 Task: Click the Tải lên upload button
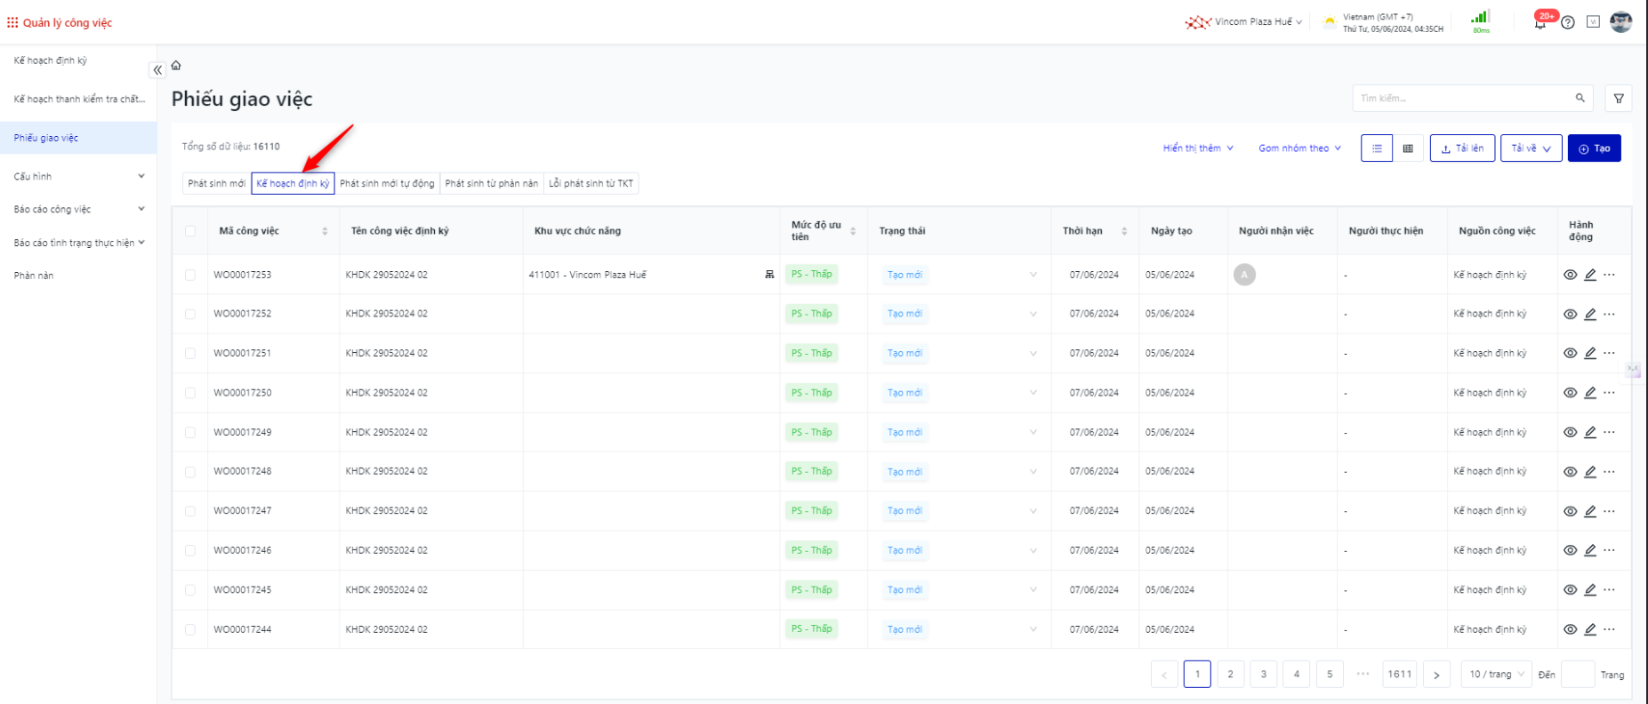[1462, 148]
